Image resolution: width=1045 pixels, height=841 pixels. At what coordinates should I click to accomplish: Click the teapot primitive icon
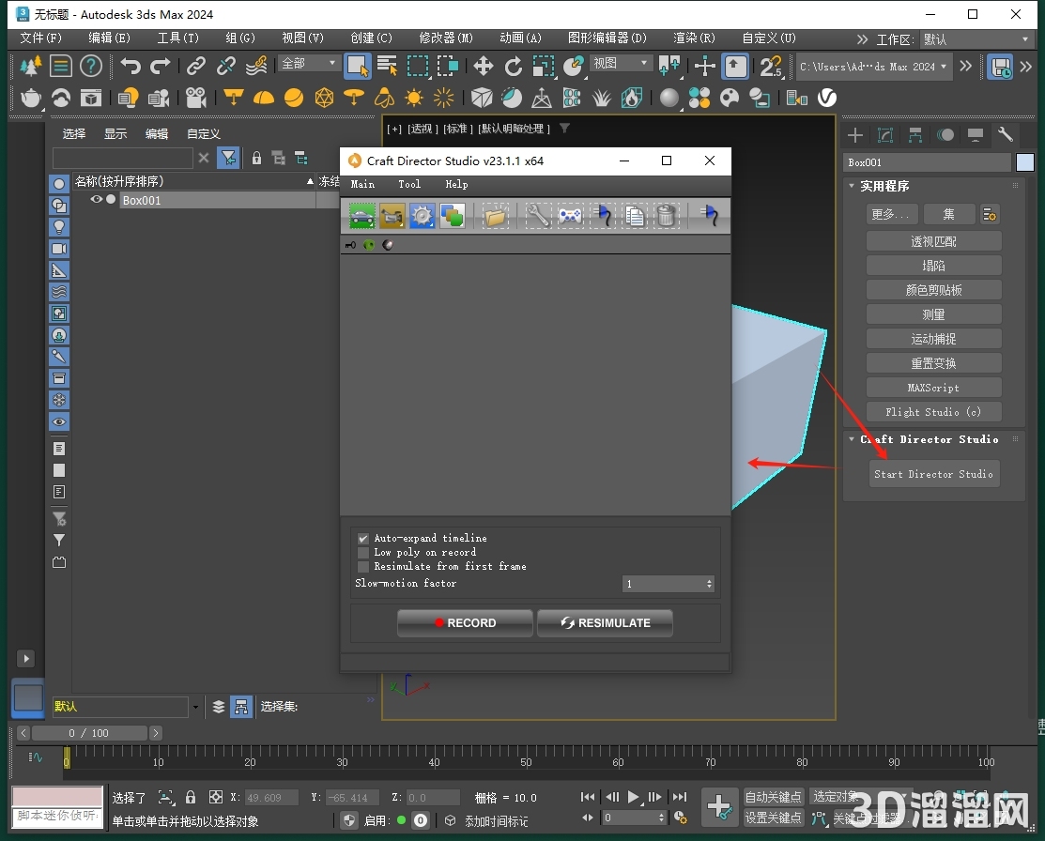click(31, 98)
